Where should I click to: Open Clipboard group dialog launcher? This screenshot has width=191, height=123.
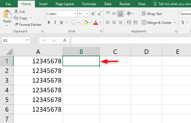42,32
